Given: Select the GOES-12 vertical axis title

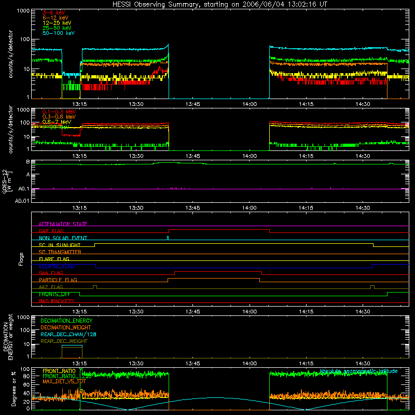Looking at the screenshot, I should tap(7, 181).
